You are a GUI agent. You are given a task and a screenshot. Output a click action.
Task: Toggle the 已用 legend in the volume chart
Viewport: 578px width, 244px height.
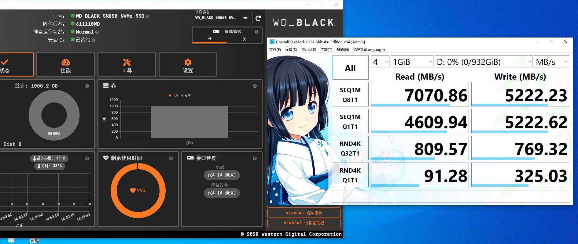pyautogui.click(x=174, y=95)
